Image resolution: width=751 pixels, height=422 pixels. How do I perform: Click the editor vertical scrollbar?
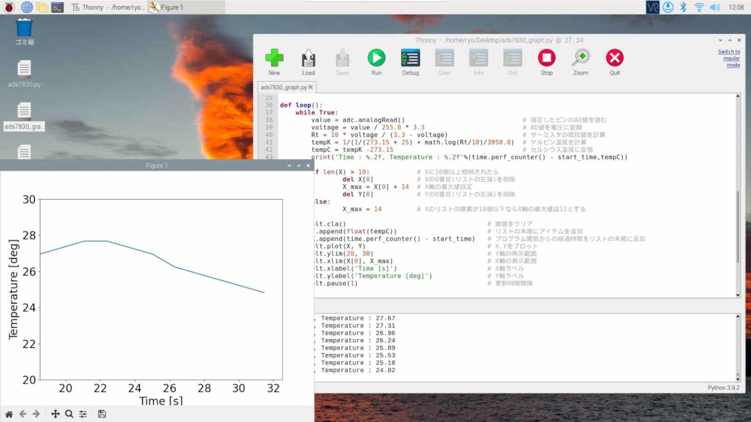click(x=738, y=227)
